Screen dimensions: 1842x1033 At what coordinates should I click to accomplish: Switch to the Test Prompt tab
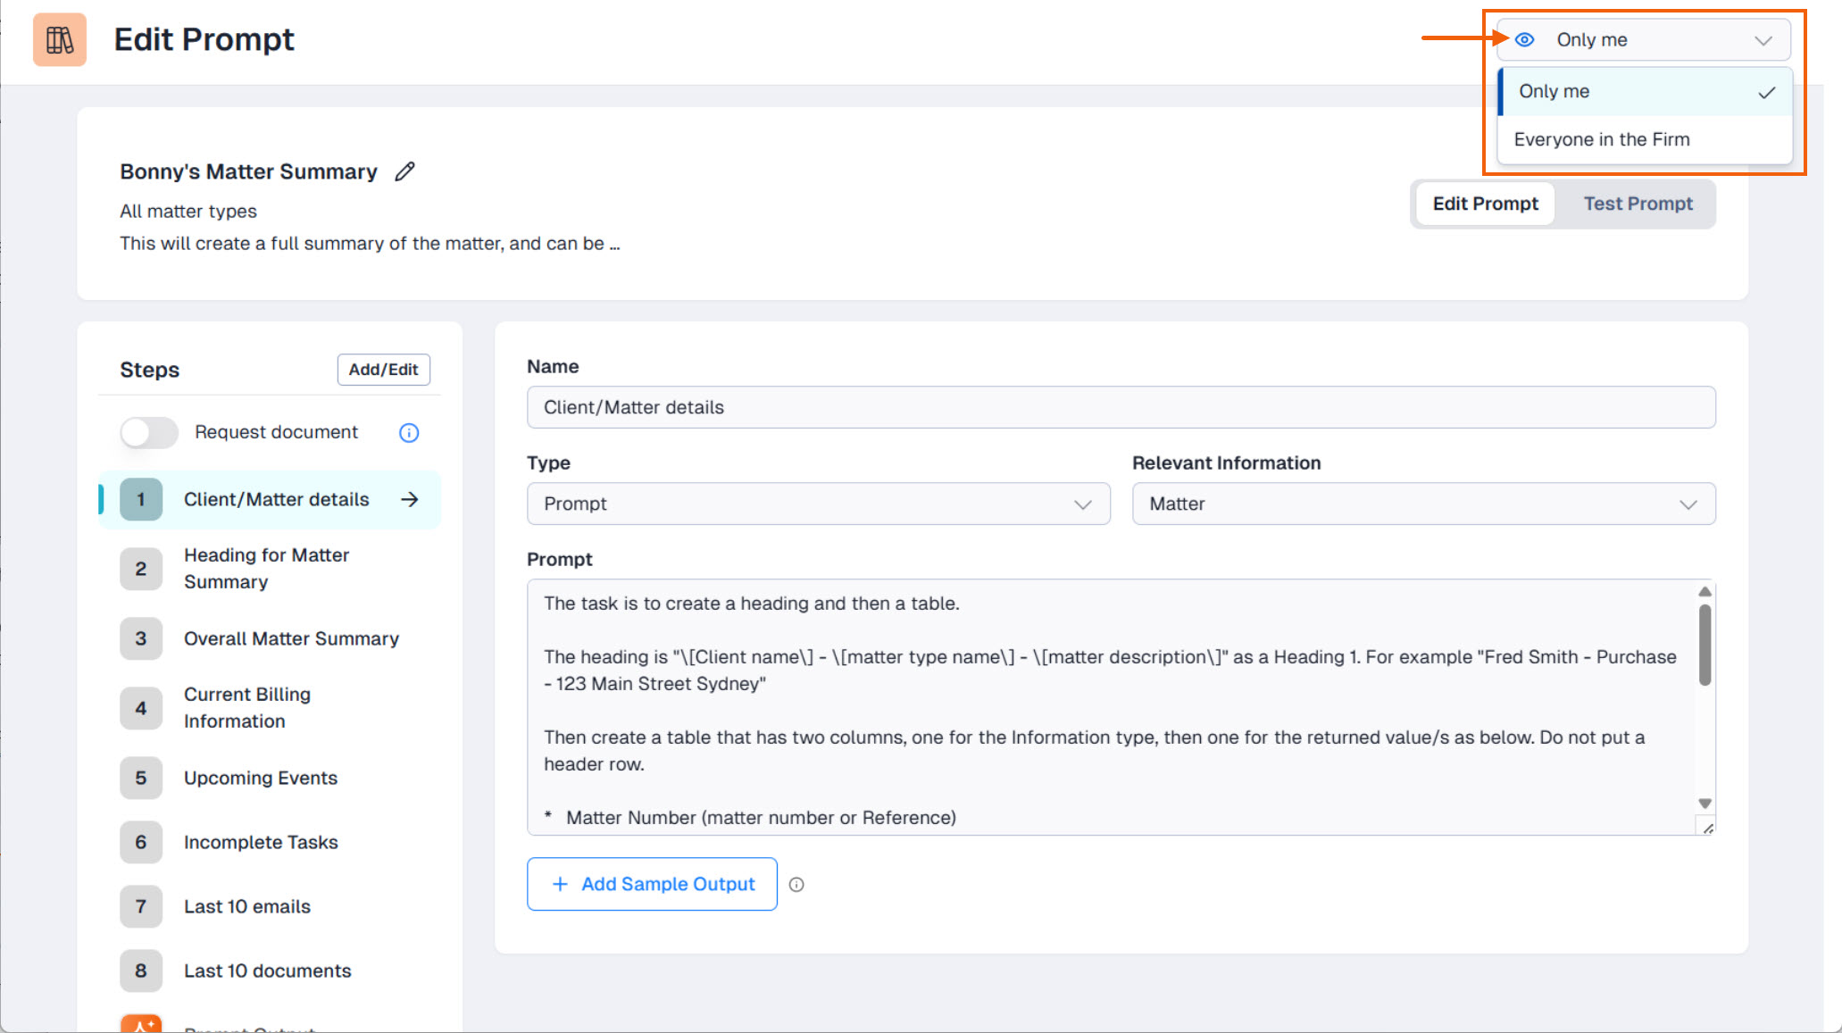tap(1638, 204)
